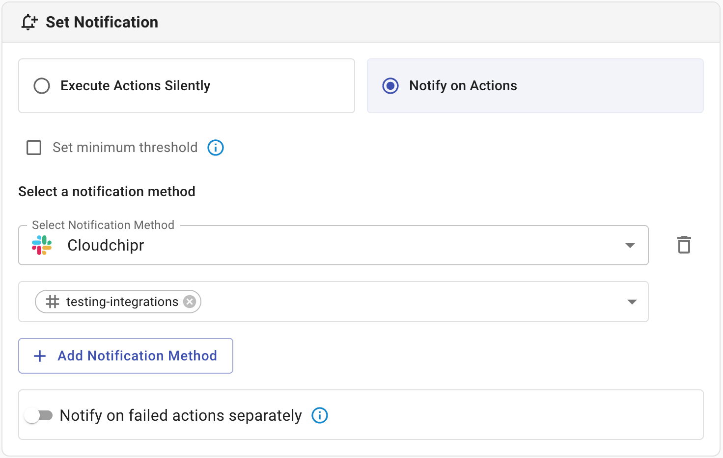Open the channels dropdown arrow
The width and height of the screenshot is (723, 458).
tap(632, 302)
